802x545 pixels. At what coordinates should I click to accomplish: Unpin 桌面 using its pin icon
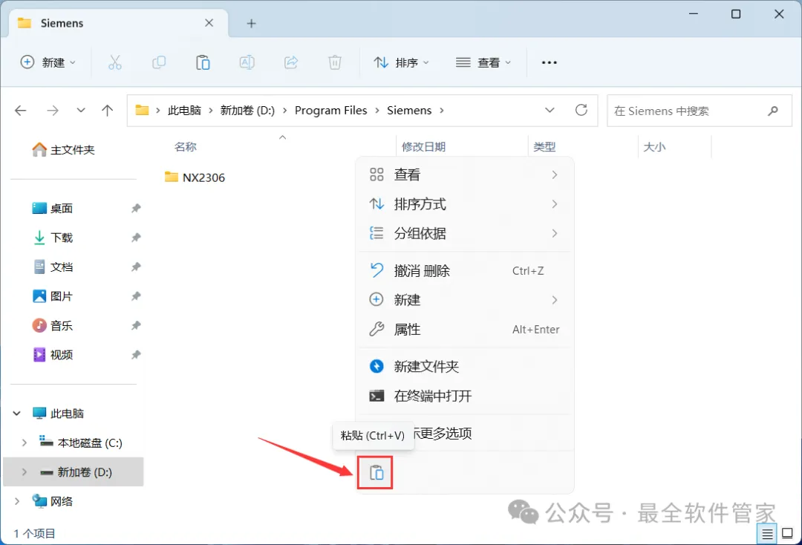point(136,208)
